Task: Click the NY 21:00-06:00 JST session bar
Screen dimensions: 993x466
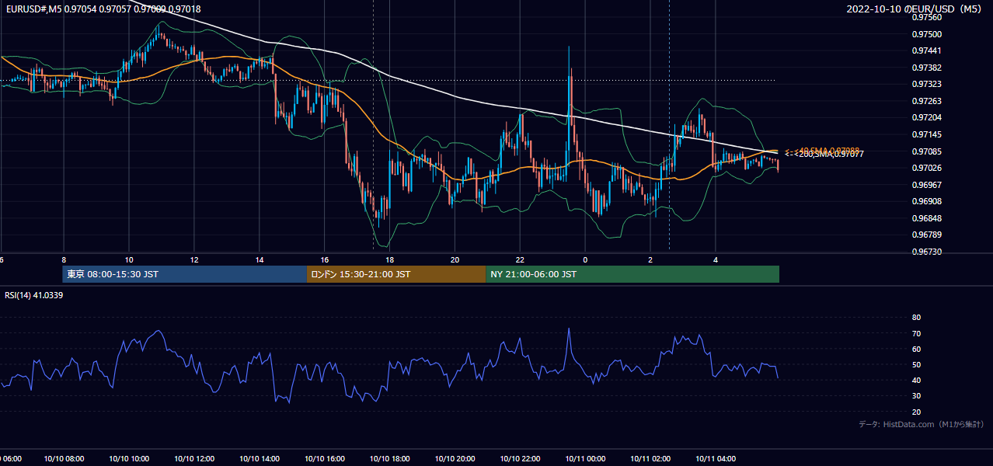Action: (632, 274)
